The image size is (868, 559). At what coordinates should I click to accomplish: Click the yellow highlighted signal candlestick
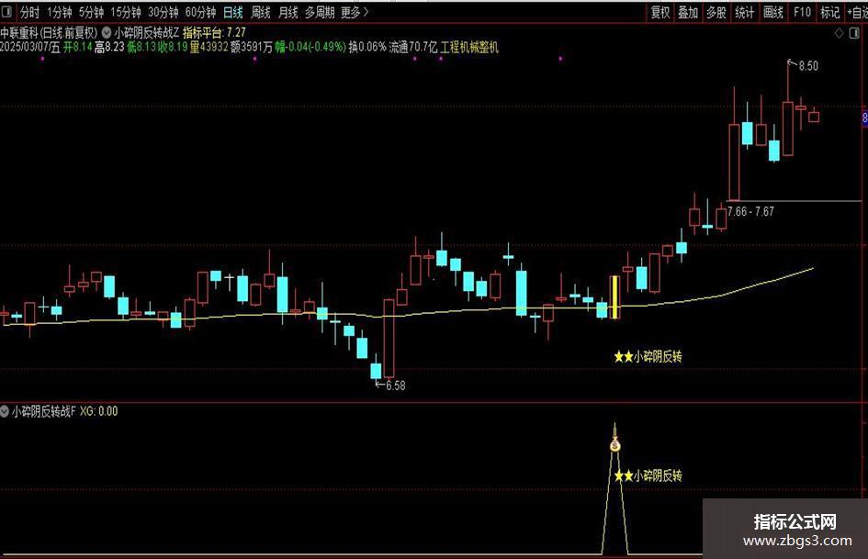(614, 297)
